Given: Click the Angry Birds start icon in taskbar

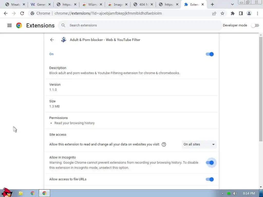Looking at the screenshot, I should (6, 193).
